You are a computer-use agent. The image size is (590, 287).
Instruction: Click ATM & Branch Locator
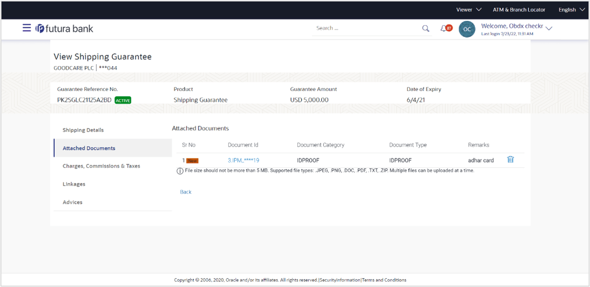[x=519, y=9]
